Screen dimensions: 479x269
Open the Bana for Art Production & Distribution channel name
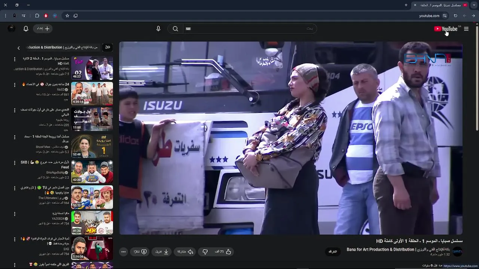[x=398, y=250]
